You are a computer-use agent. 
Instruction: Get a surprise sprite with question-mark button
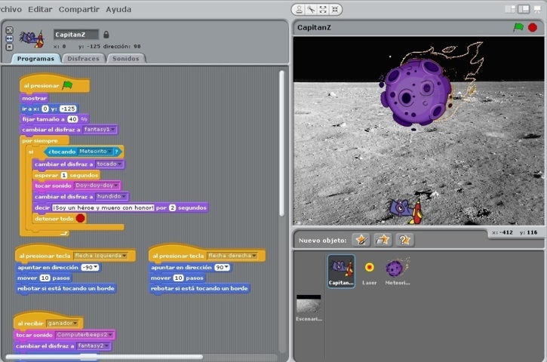click(x=405, y=240)
